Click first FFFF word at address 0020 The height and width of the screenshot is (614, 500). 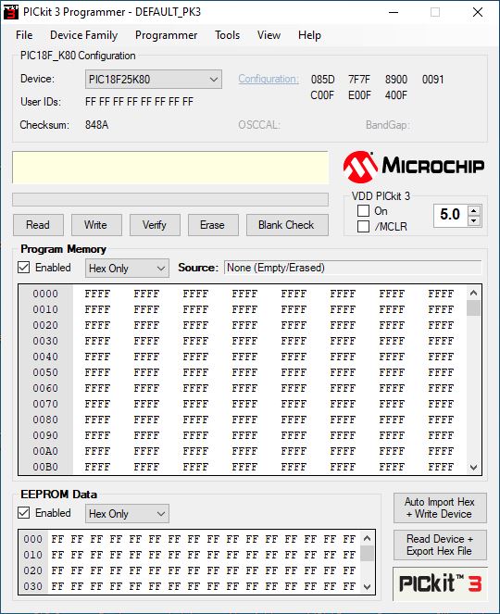97,325
